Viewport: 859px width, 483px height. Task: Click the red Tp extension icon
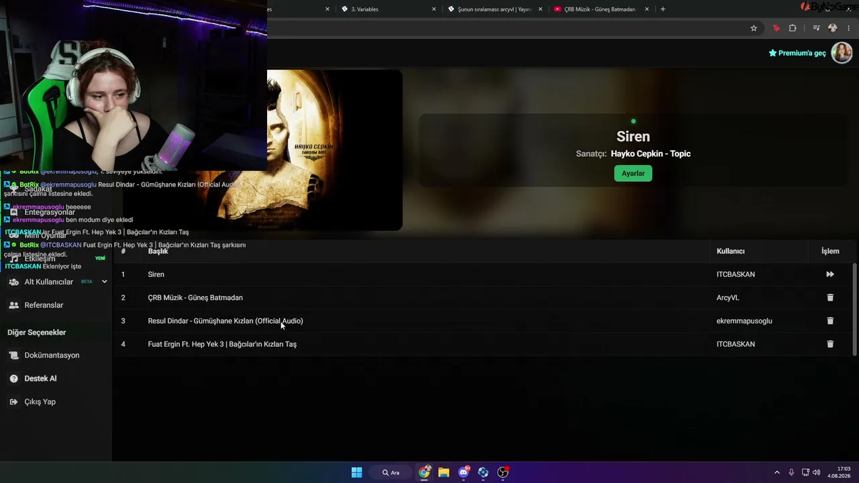(x=776, y=28)
